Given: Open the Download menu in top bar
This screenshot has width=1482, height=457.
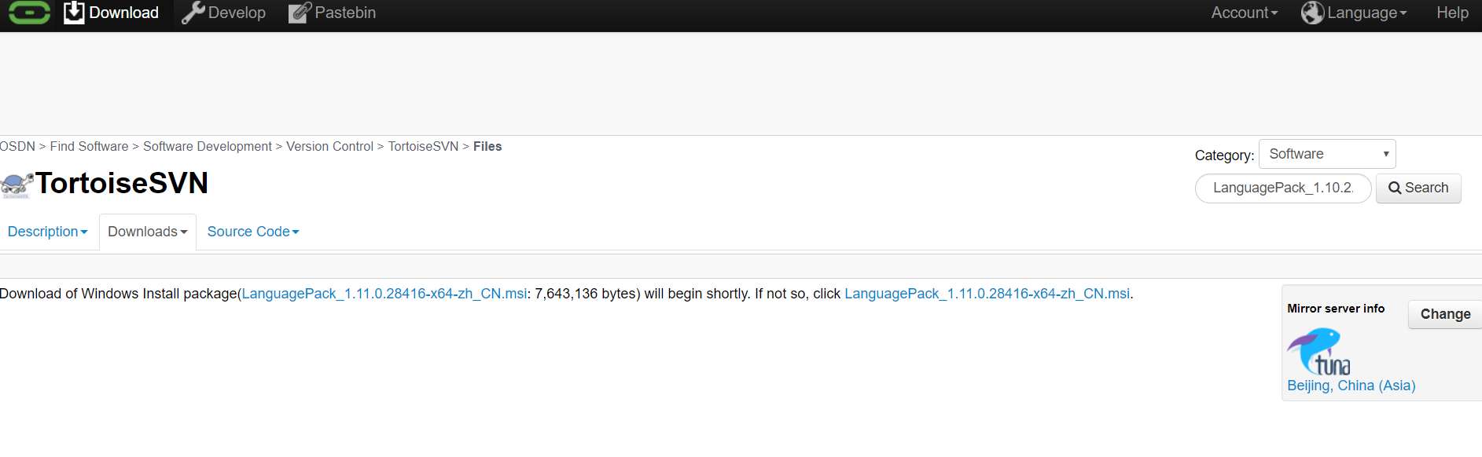Looking at the screenshot, I should (123, 13).
